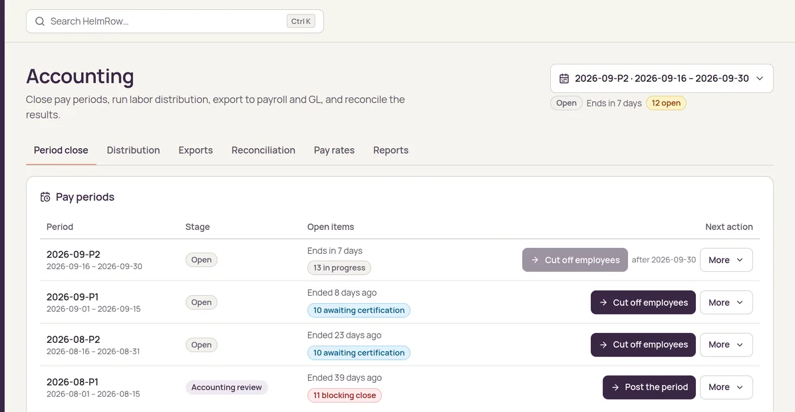The width and height of the screenshot is (795, 412).
Task: Click the Ended 39 days ago text
Action: click(344, 377)
